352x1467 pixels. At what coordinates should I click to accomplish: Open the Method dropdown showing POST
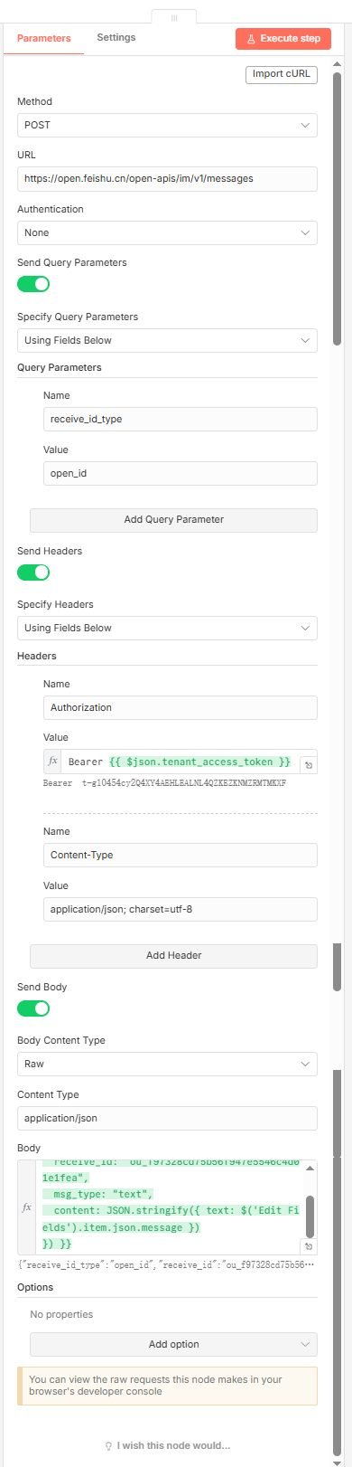click(x=167, y=125)
